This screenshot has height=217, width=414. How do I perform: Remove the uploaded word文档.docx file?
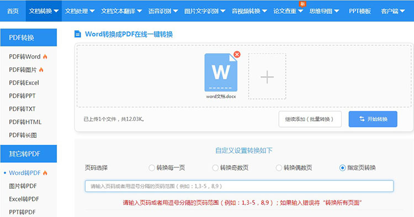237,54
